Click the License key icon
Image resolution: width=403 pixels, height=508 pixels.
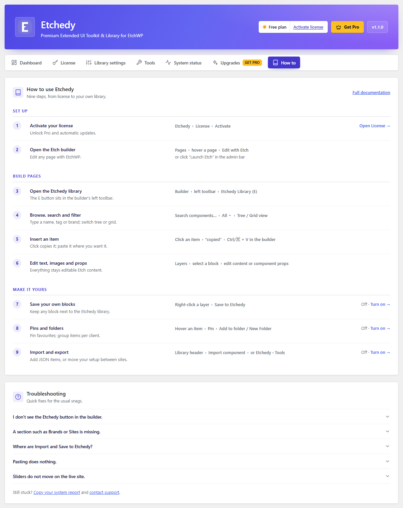(x=55, y=62)
